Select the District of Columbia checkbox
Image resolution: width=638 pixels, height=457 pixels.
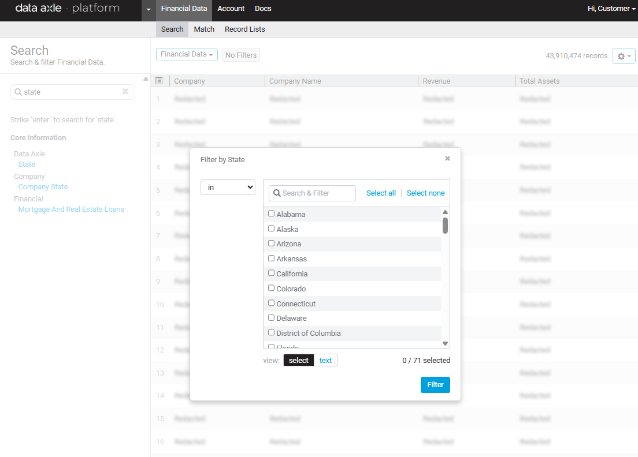pyautogui.click(x=272, y=332)
